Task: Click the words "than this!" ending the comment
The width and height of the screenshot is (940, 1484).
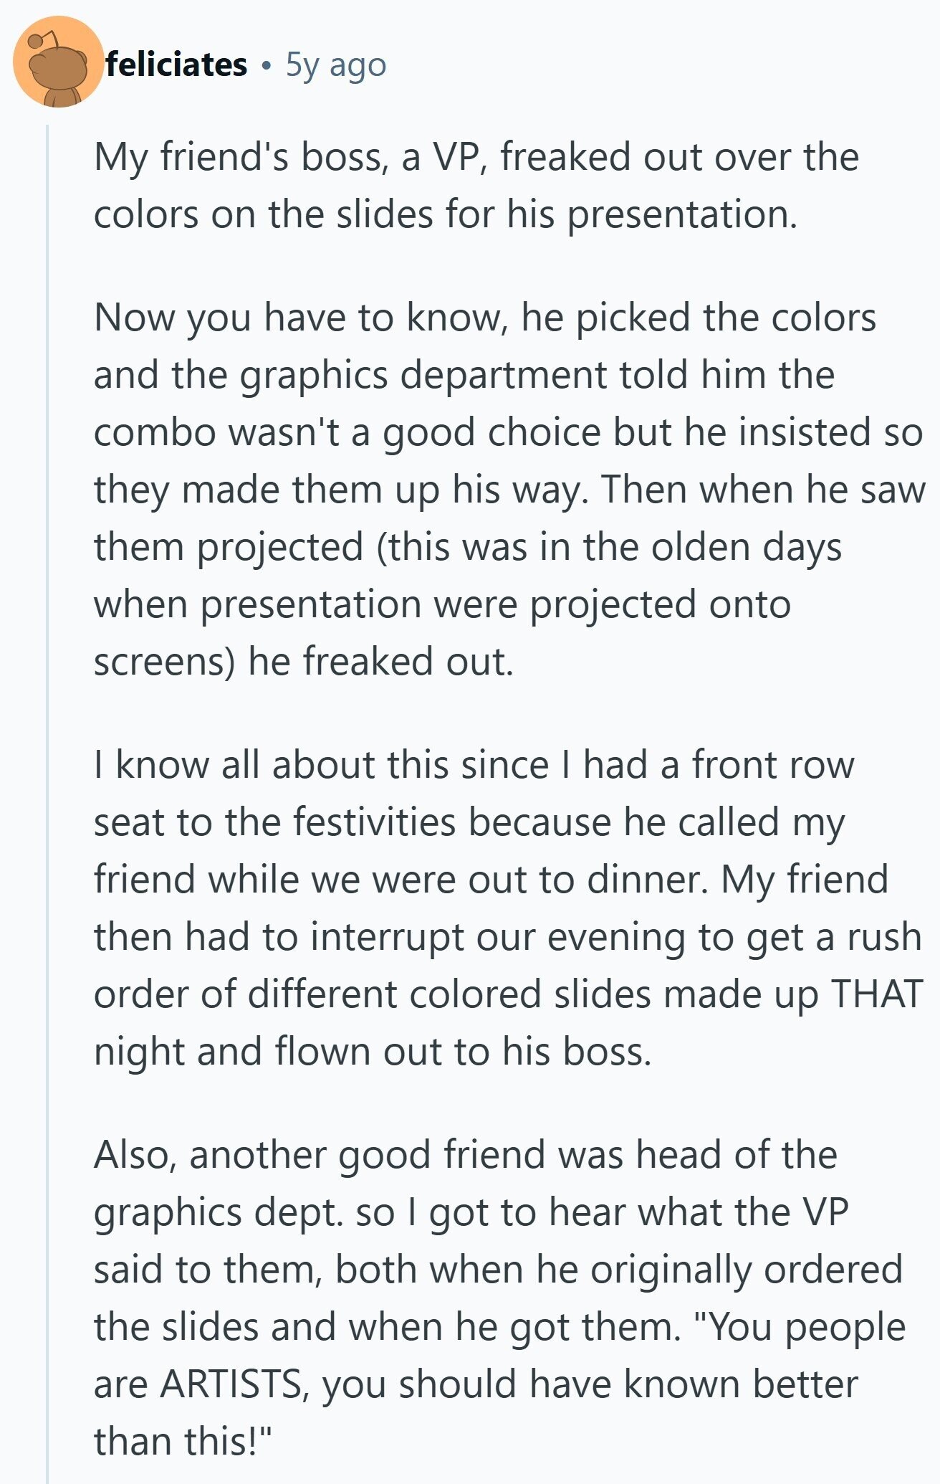Action: point(182,1441)
